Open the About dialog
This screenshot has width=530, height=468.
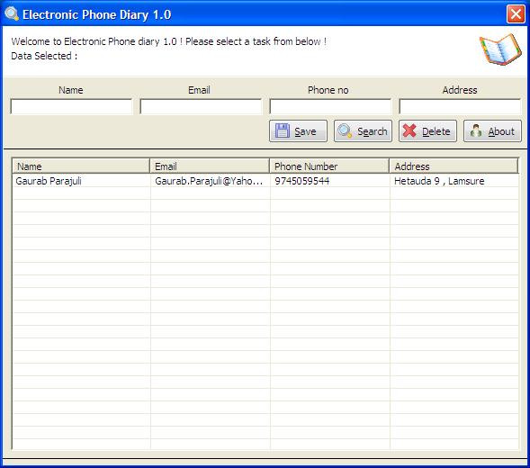(492, 130)
